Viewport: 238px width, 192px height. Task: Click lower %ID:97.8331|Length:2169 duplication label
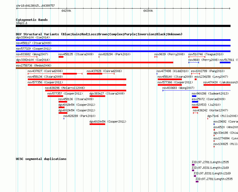coord(212,173)
